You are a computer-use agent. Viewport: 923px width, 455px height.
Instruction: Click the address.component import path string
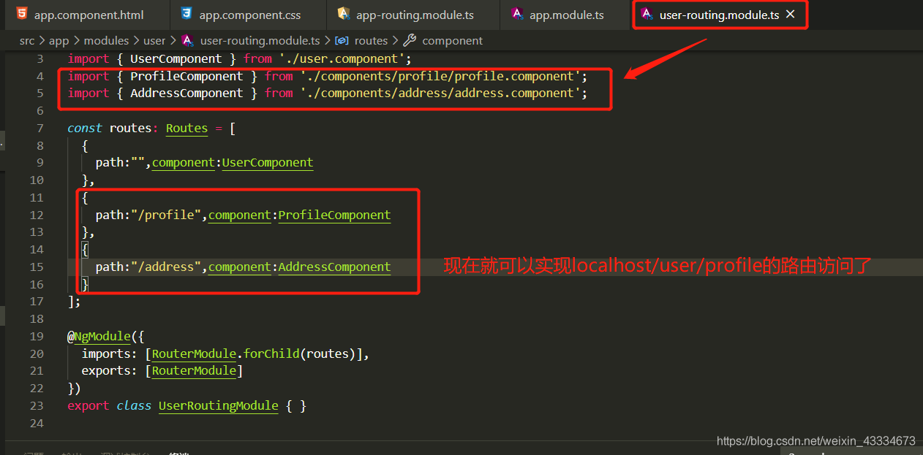pos(440,93)
